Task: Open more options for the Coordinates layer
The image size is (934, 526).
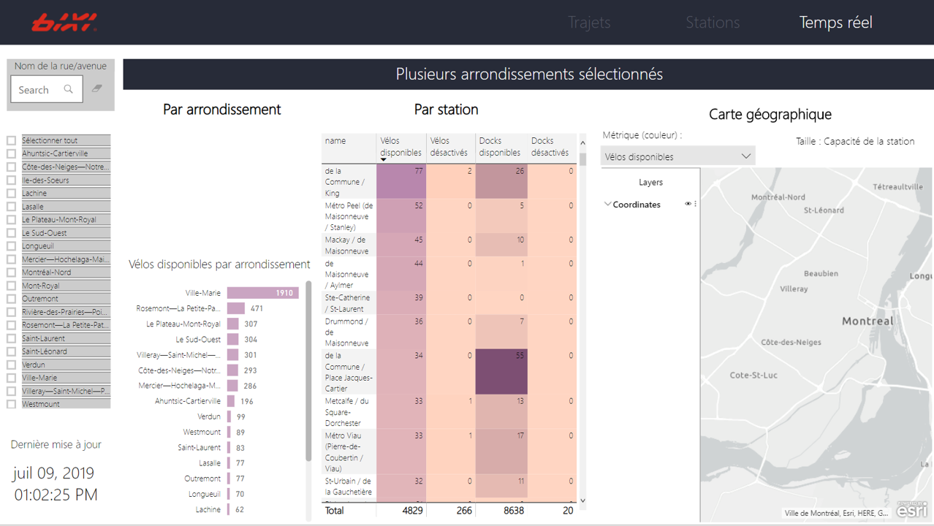Action: [695, 205]
